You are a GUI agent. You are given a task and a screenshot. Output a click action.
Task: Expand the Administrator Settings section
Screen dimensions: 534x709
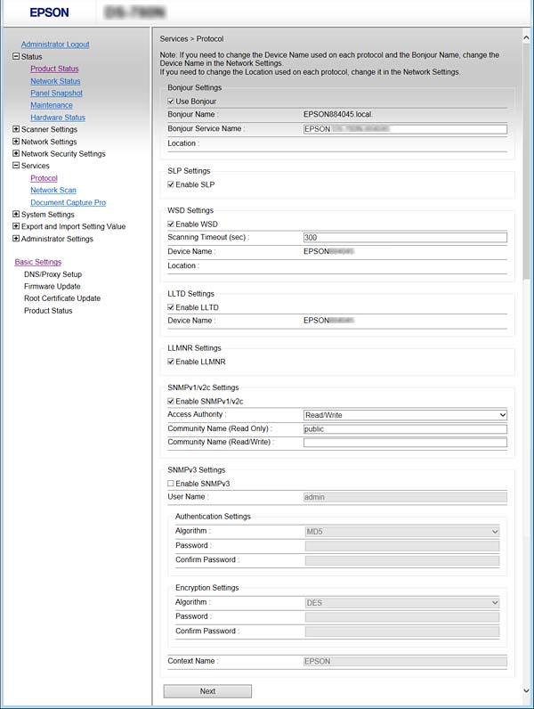coord(16,239)
